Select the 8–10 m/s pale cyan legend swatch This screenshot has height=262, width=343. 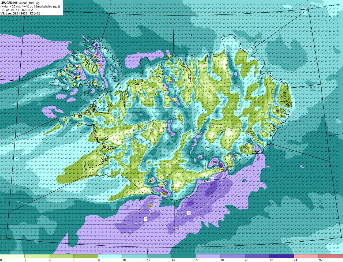pyautogui.click(x=110, y=256)
